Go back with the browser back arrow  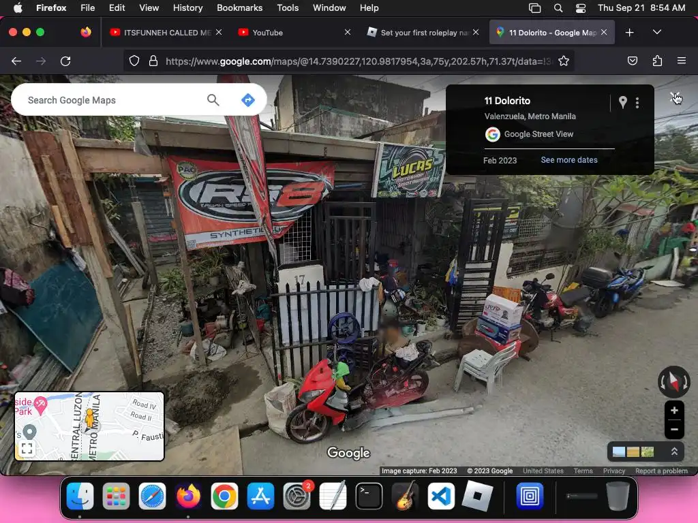(16, 61)
